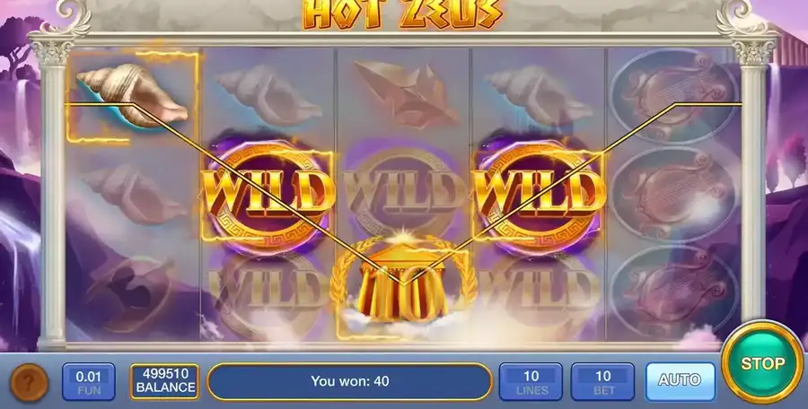808x409 pixels.
Task: Click the Hot Zeus title logo
Action: pos(402,14)
